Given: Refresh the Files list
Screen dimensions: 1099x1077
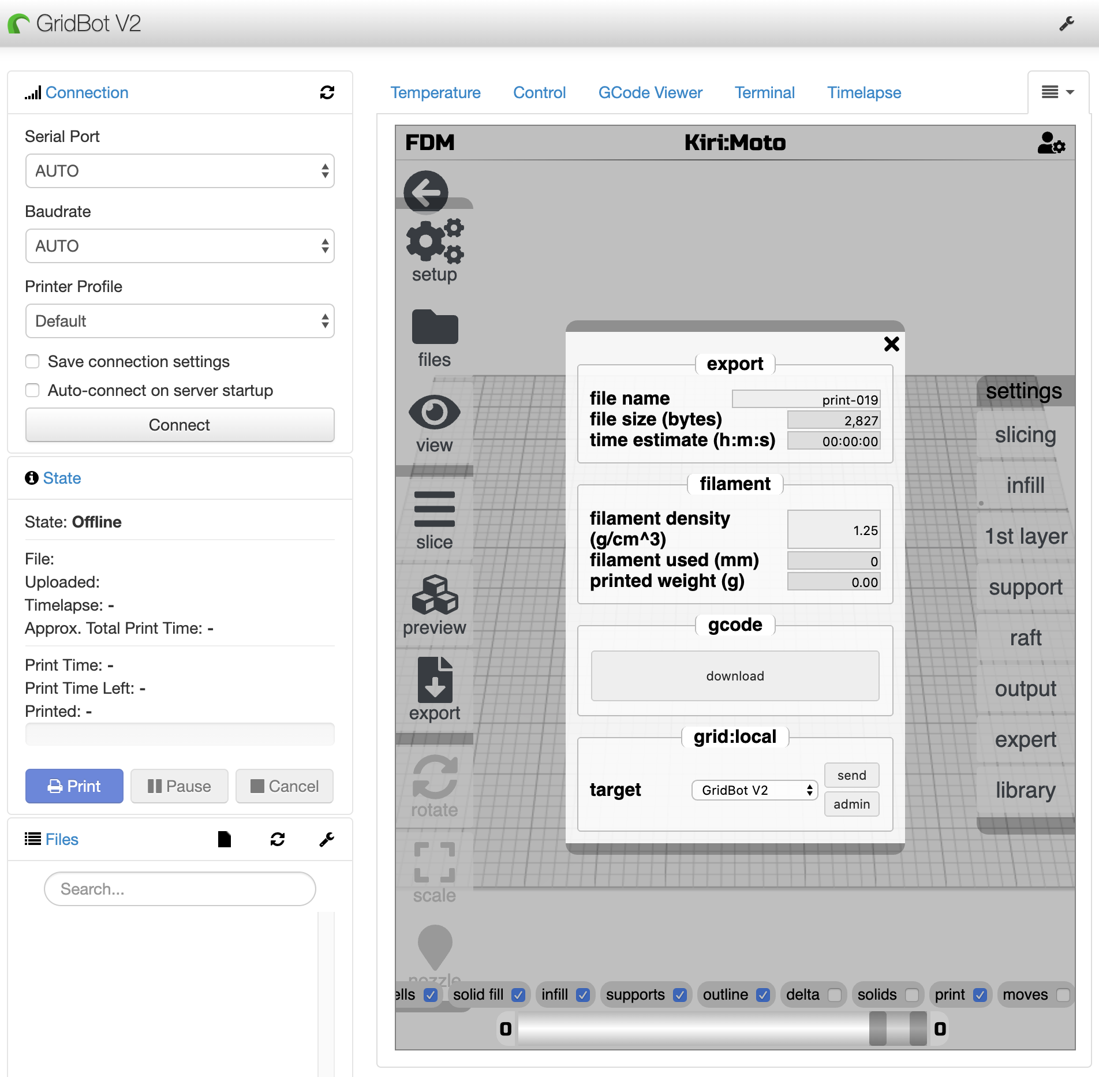Looking at the screenshot, I should (x=278, y=839).
